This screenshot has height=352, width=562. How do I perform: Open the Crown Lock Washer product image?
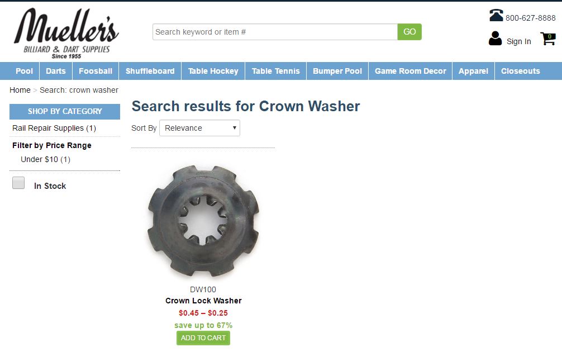coord(203,221)
